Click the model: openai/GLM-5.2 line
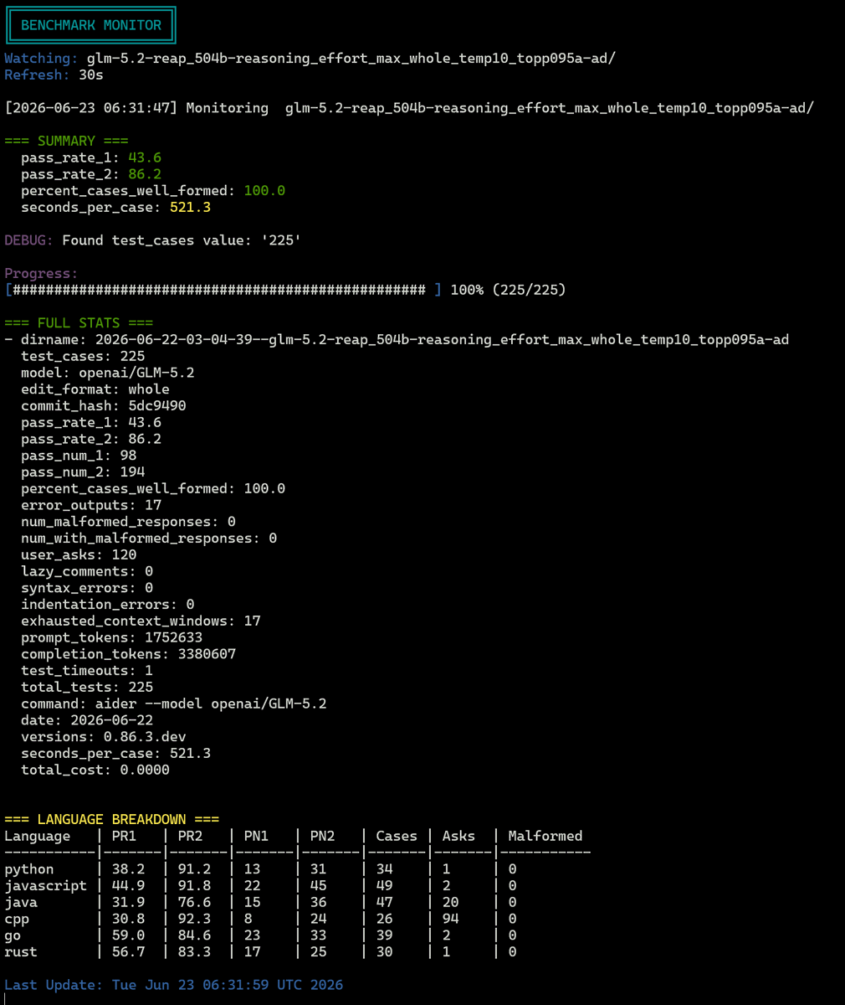This screenshot has width=845, height=1005. point(108,373)
